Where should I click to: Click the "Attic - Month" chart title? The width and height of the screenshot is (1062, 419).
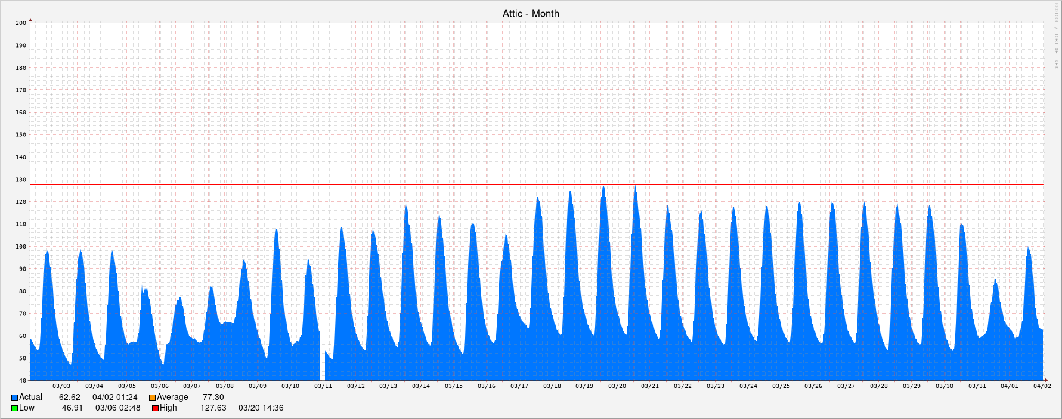[531, 13]
